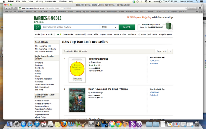The width and height of the screenshot is (206, 129).
Task: Open the Reading List glasses icon
Action: click(x=6, y=12)
